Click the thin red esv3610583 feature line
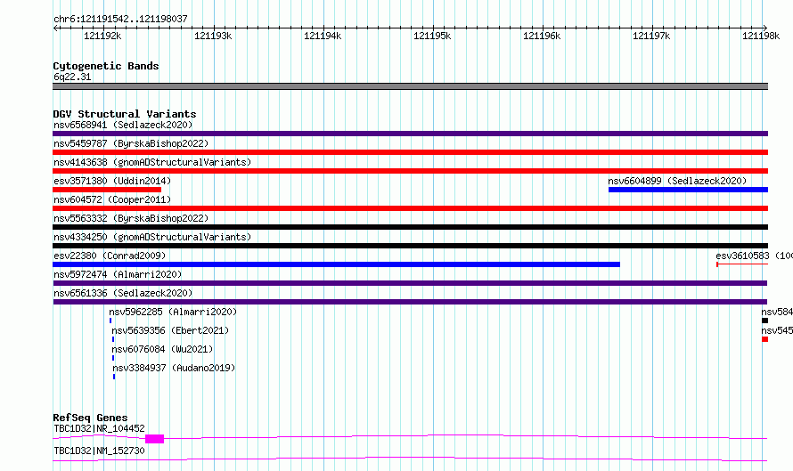 click(742, 264)
